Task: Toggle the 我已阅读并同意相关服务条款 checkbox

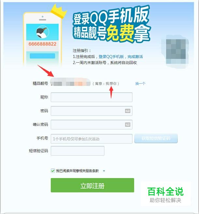Action: click(53, 171)
